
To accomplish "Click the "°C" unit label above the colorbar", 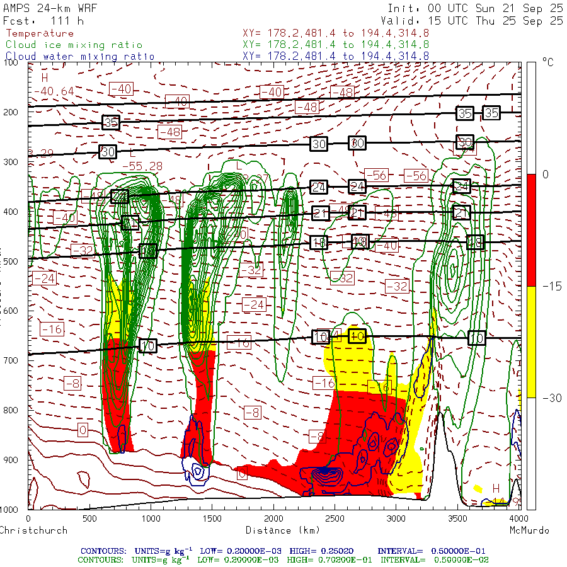I will [x=548, y=62].
